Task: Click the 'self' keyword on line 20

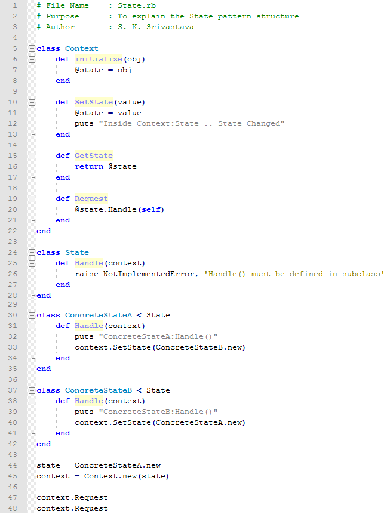Action: coord(151,209)
